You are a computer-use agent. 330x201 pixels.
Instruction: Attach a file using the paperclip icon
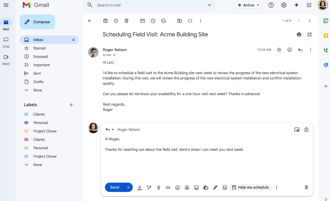[x=158, y=188]
